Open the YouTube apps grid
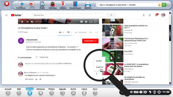Image resolution: width=173 pixels, height=97 pixels. pyautogui.click(x=150, y=15)
